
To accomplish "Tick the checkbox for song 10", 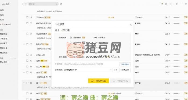I will click(27, 61).
